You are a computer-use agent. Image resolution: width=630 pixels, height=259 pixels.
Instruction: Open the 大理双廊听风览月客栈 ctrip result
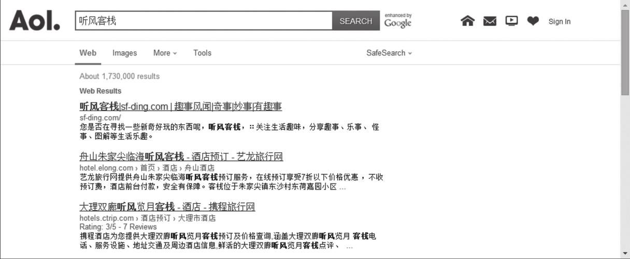click(x=167, y=207)
